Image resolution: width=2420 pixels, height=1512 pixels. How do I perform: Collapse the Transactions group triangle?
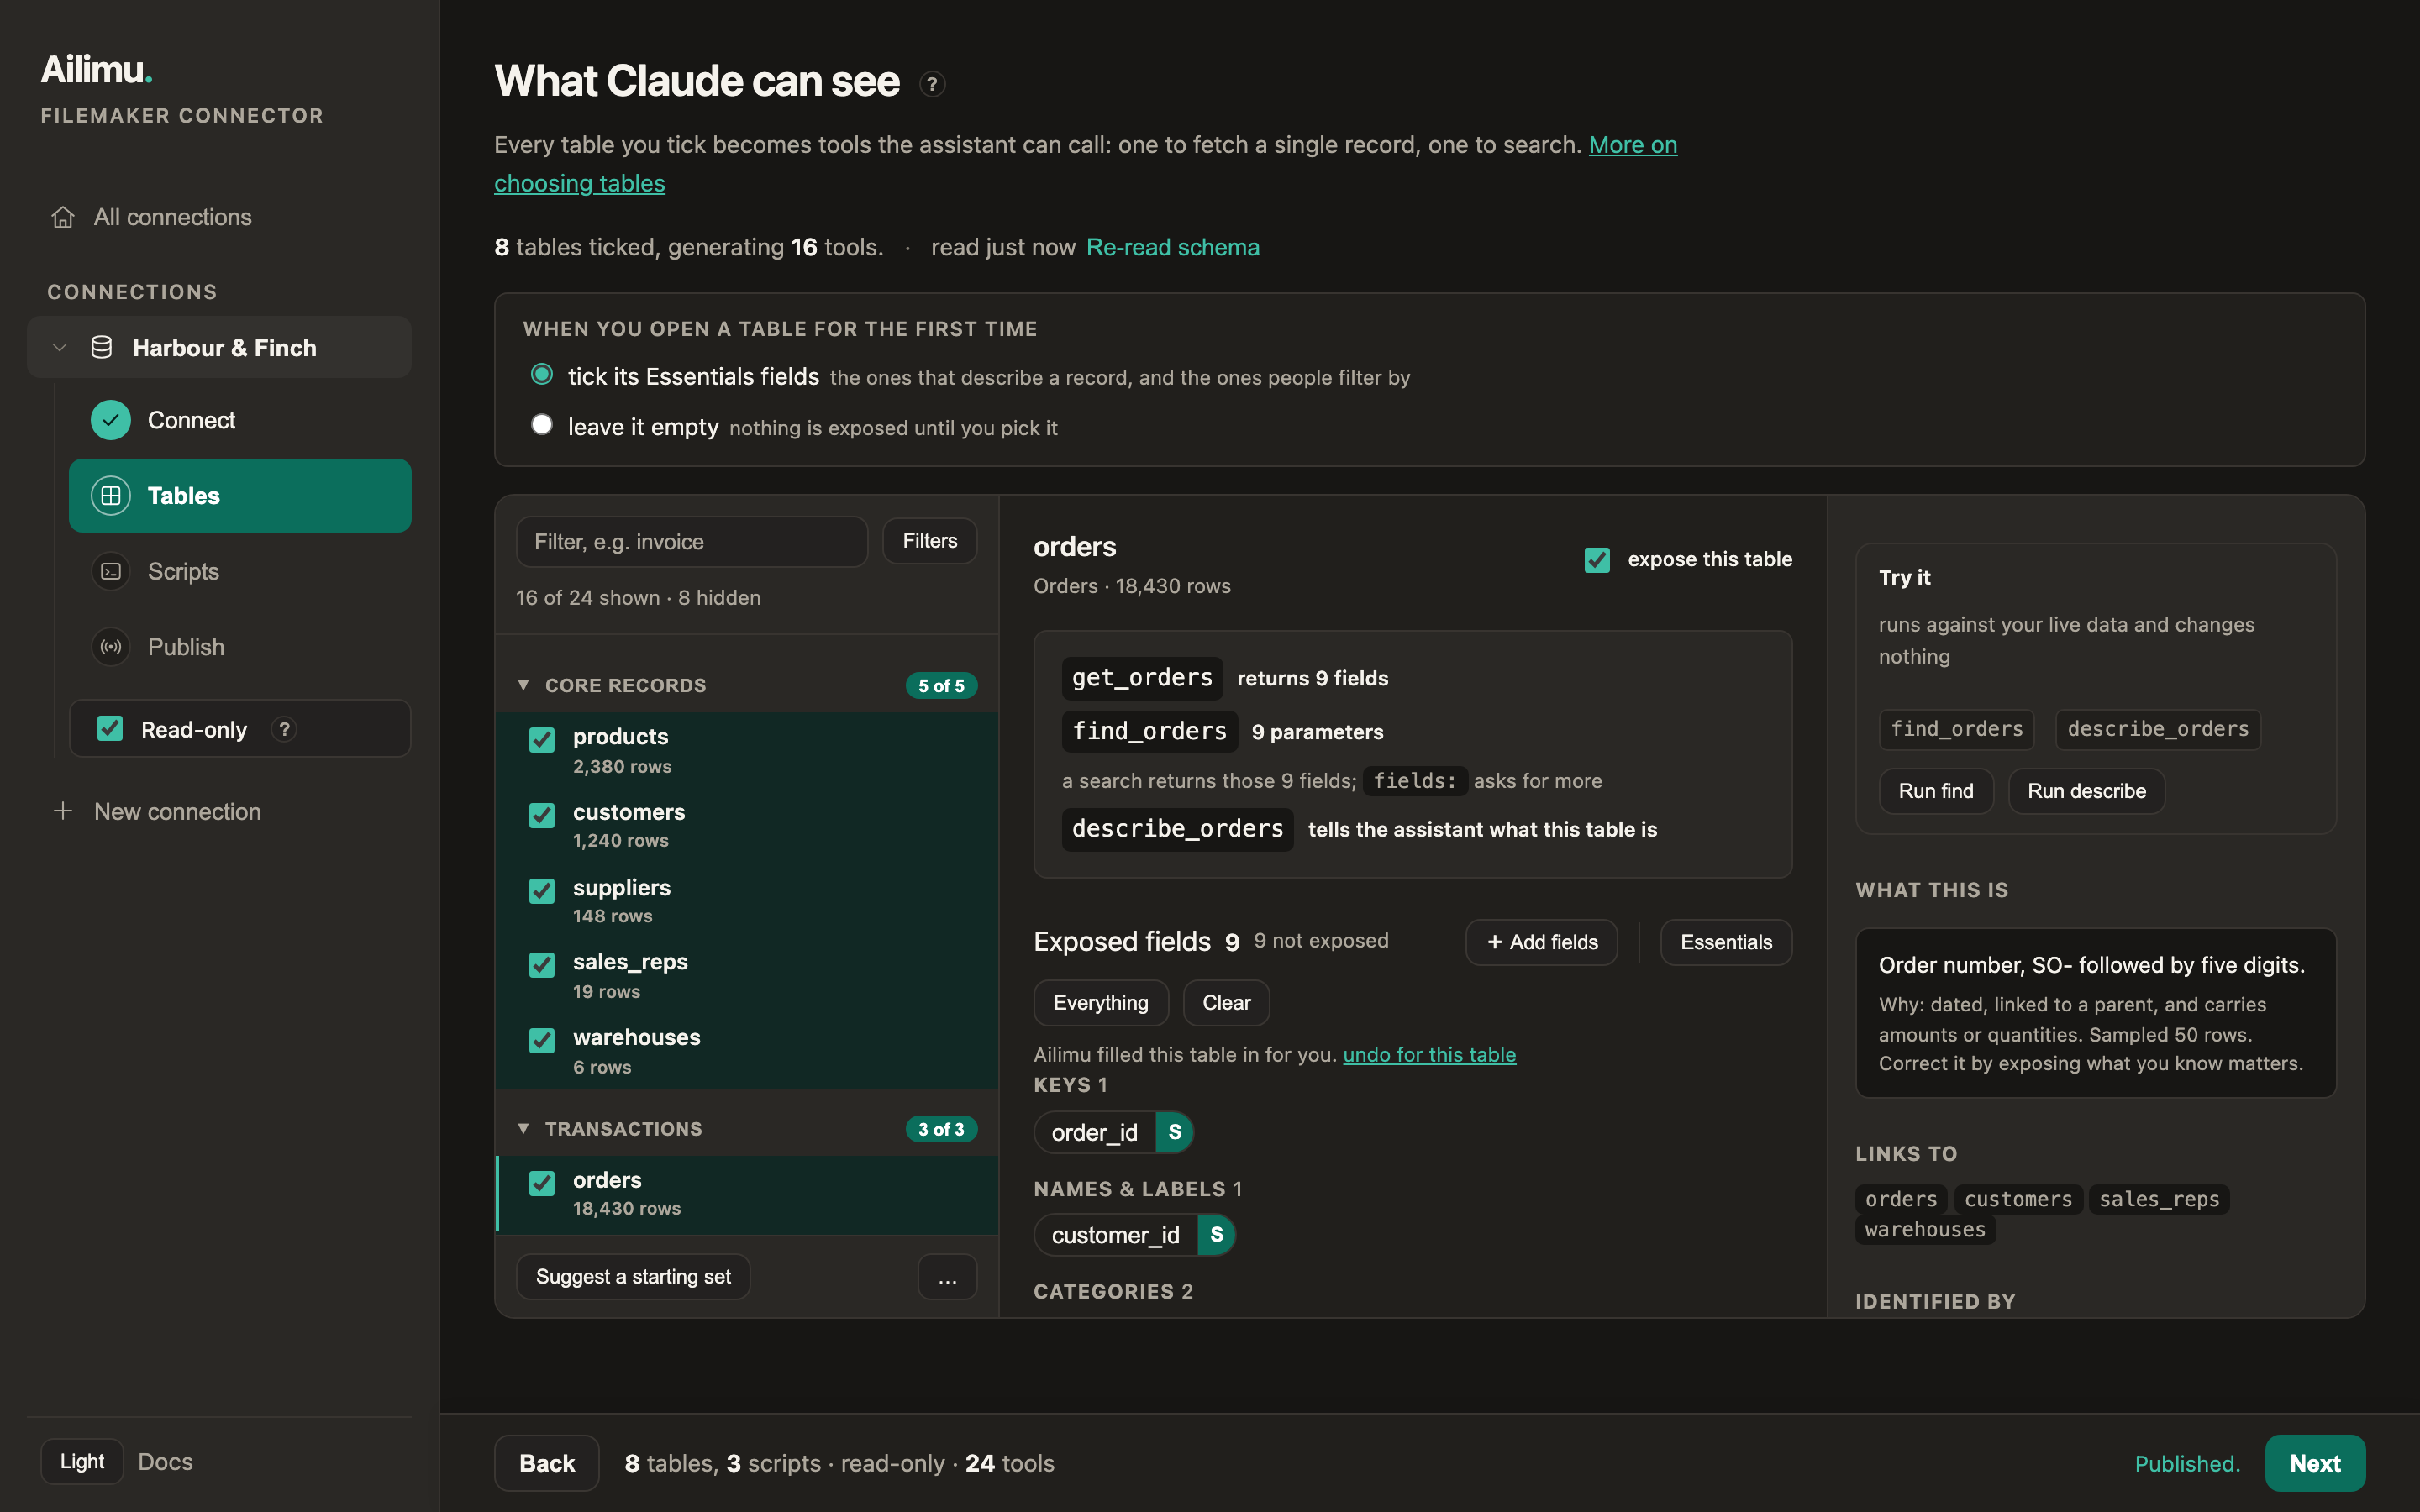(523, 1128)
